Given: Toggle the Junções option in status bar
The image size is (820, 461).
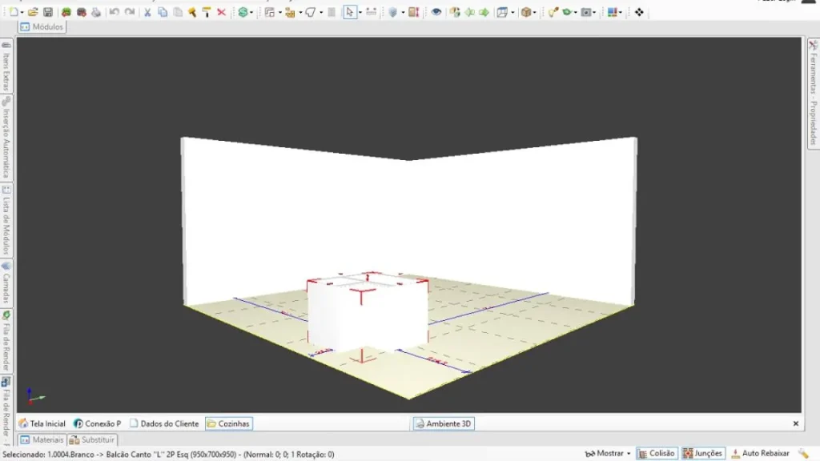Looking at the screenshot, I should [703, 453].
